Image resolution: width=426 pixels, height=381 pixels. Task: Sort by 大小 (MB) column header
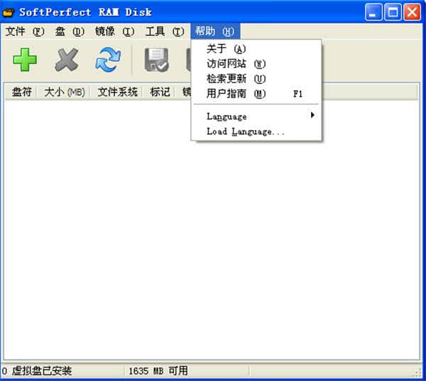pyautogui.click(x=64, y=92)
